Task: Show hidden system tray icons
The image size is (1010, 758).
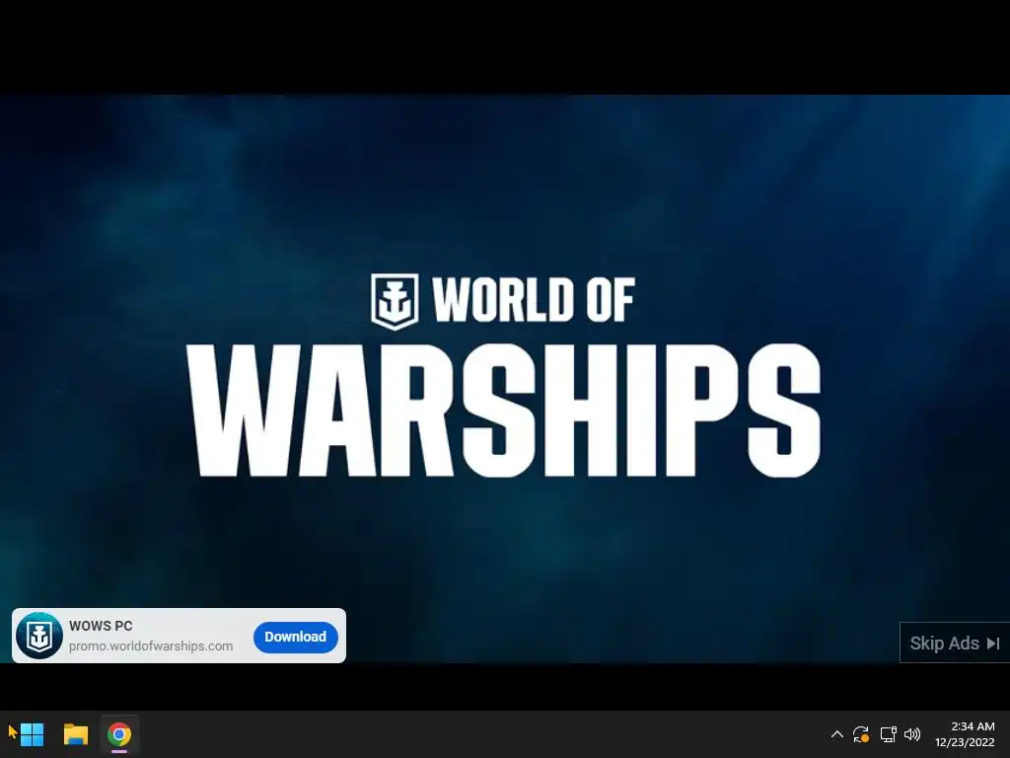Action: (x=836, y=734)
